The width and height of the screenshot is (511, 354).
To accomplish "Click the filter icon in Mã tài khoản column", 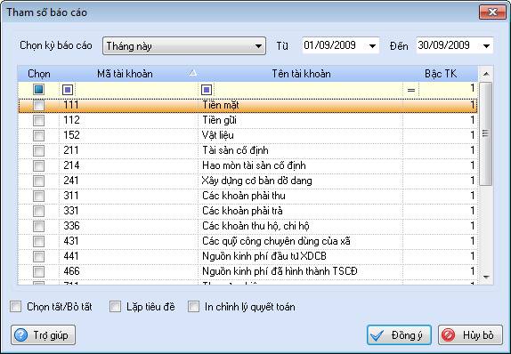I will point(68,90).
